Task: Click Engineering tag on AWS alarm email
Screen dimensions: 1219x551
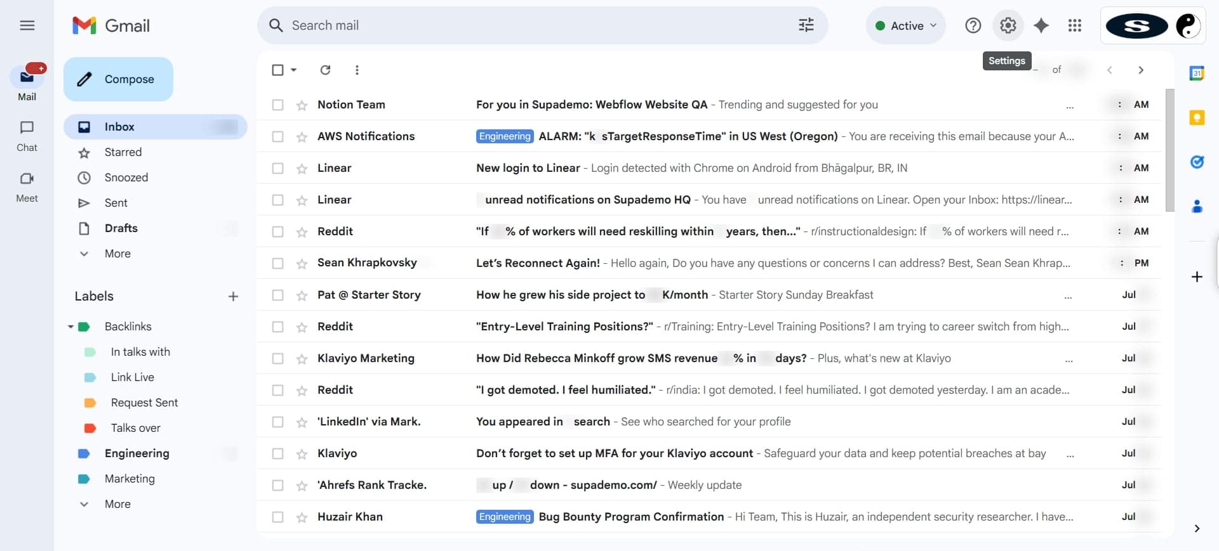Action: click(x=505, y=136)
